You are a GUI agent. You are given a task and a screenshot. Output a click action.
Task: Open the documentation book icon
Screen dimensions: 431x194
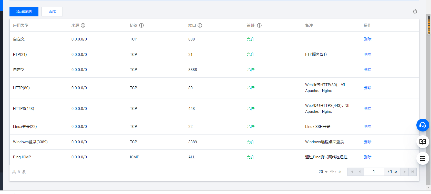423,142
